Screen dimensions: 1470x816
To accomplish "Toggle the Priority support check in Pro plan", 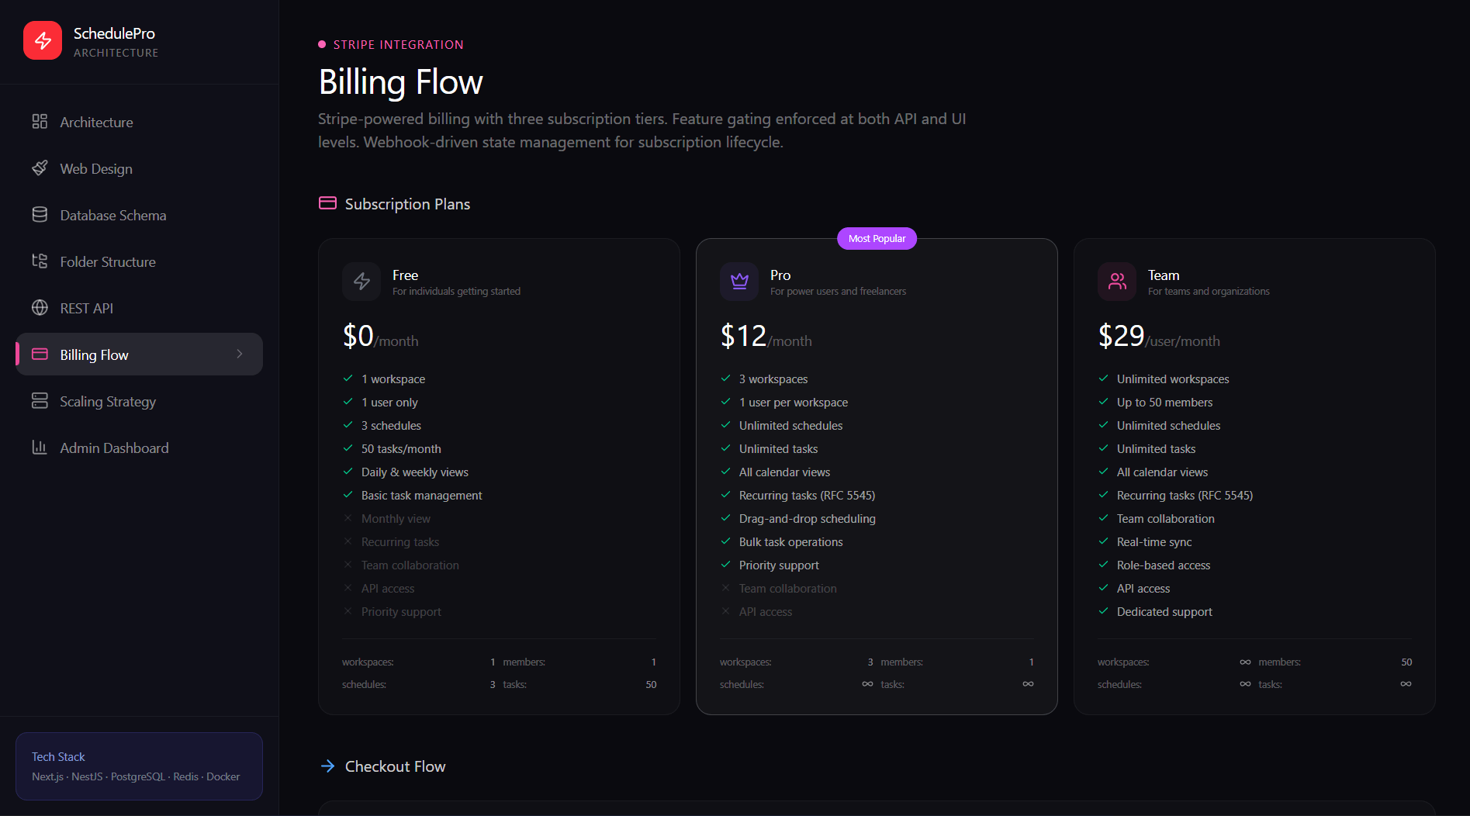I will click(726, 565).
